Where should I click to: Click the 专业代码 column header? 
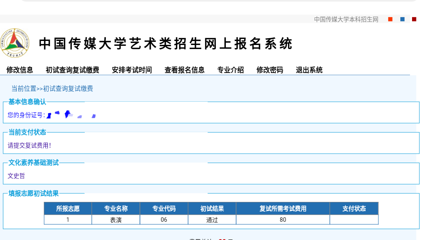(x=164, y=208)
